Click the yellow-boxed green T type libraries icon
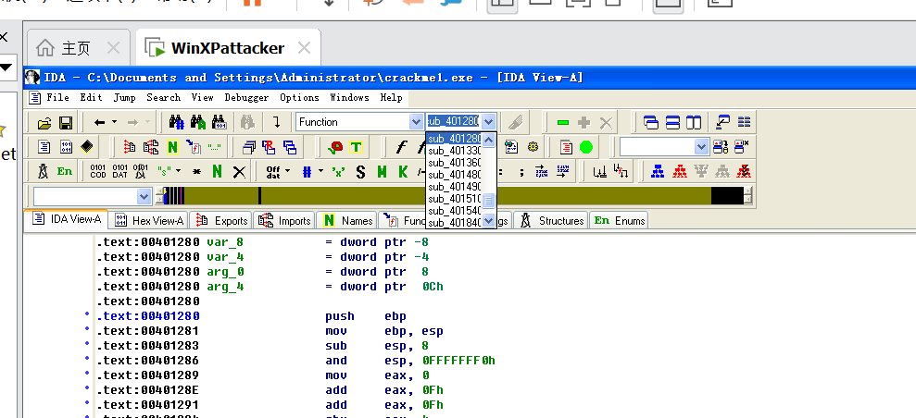Viewport: 916px width, 418px height. coord(356,147)
